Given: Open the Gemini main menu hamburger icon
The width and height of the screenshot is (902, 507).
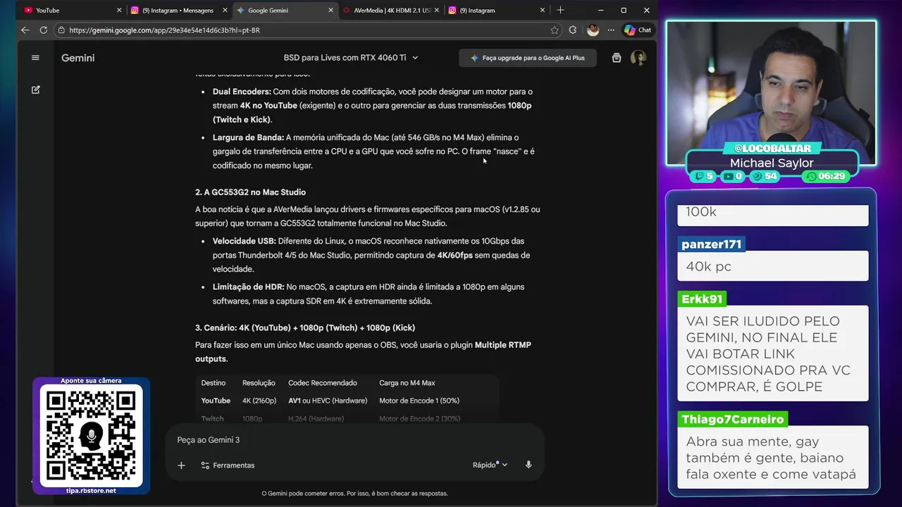Looking at the screenshot, I should coord(35,58).
